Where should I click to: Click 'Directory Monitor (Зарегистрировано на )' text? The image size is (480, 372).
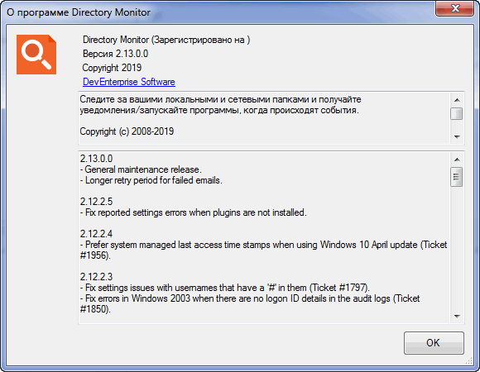(166, 40)
